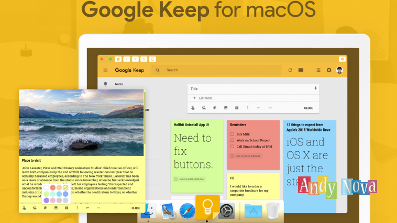
Task: Pick the purple color swatch
Action: tap(46, 200)
